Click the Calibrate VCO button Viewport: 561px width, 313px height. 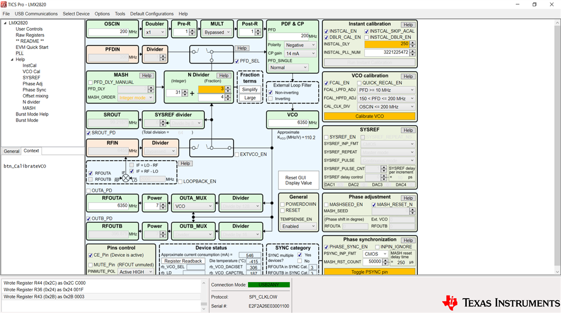click(370, 116)
